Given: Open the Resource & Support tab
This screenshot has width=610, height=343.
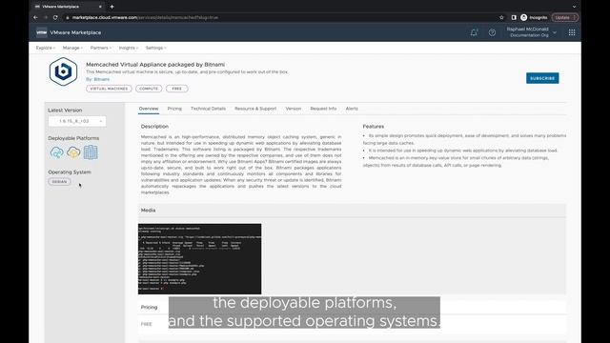Looking at the screenshot, I should click(x=255, y=109).
